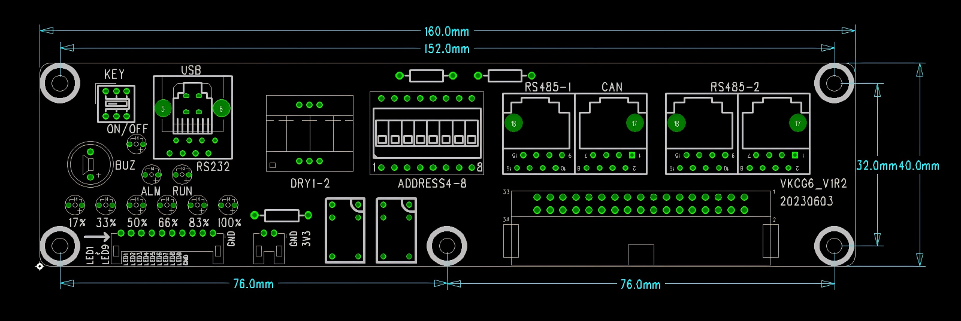The width and height of the screenshot is (961, 321).
Task: Click the origin marker at the bottom-left corner
Action: point(40,266)
